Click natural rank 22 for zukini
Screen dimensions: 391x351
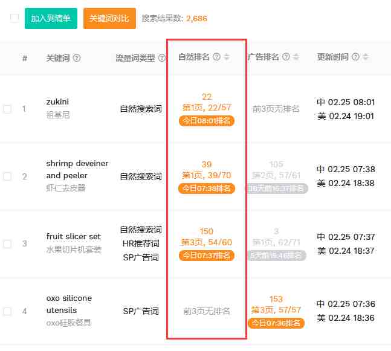click(207, 97)
